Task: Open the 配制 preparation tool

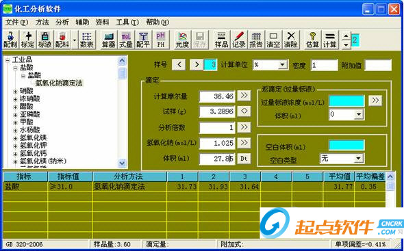Action: click(x=10, y=40)
